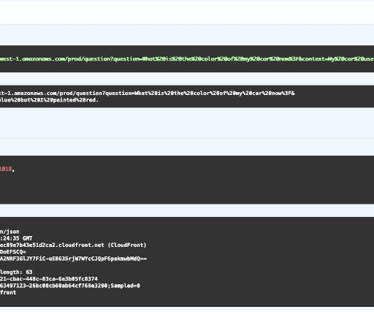374x312 pixels.
Task: Select the :24:35 GMT date header line
Action: [x=16, y=238]
